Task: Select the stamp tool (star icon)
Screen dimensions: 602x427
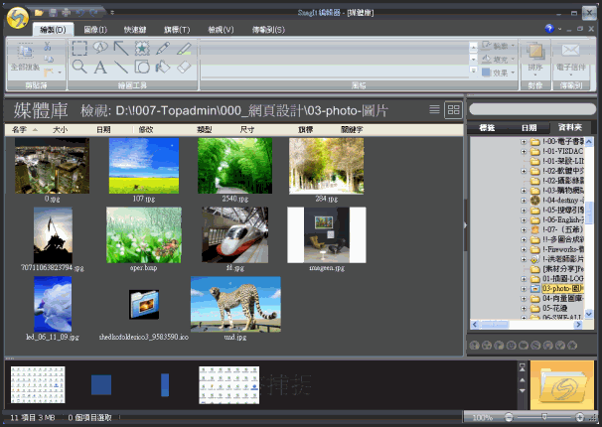Action: [142, 48]
